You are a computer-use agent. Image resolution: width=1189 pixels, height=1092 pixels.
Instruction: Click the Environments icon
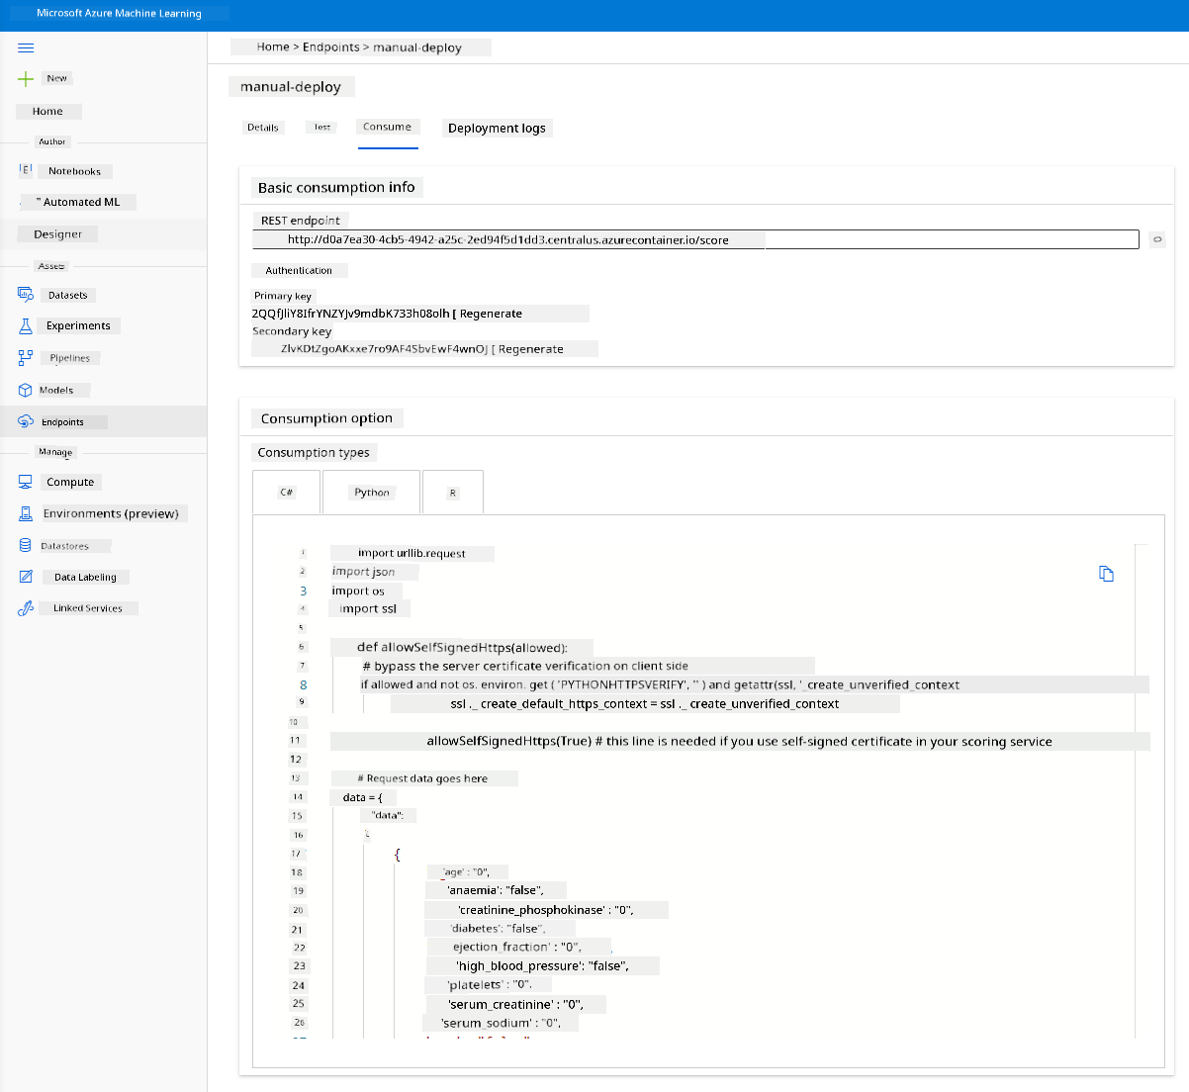(26, 513)
